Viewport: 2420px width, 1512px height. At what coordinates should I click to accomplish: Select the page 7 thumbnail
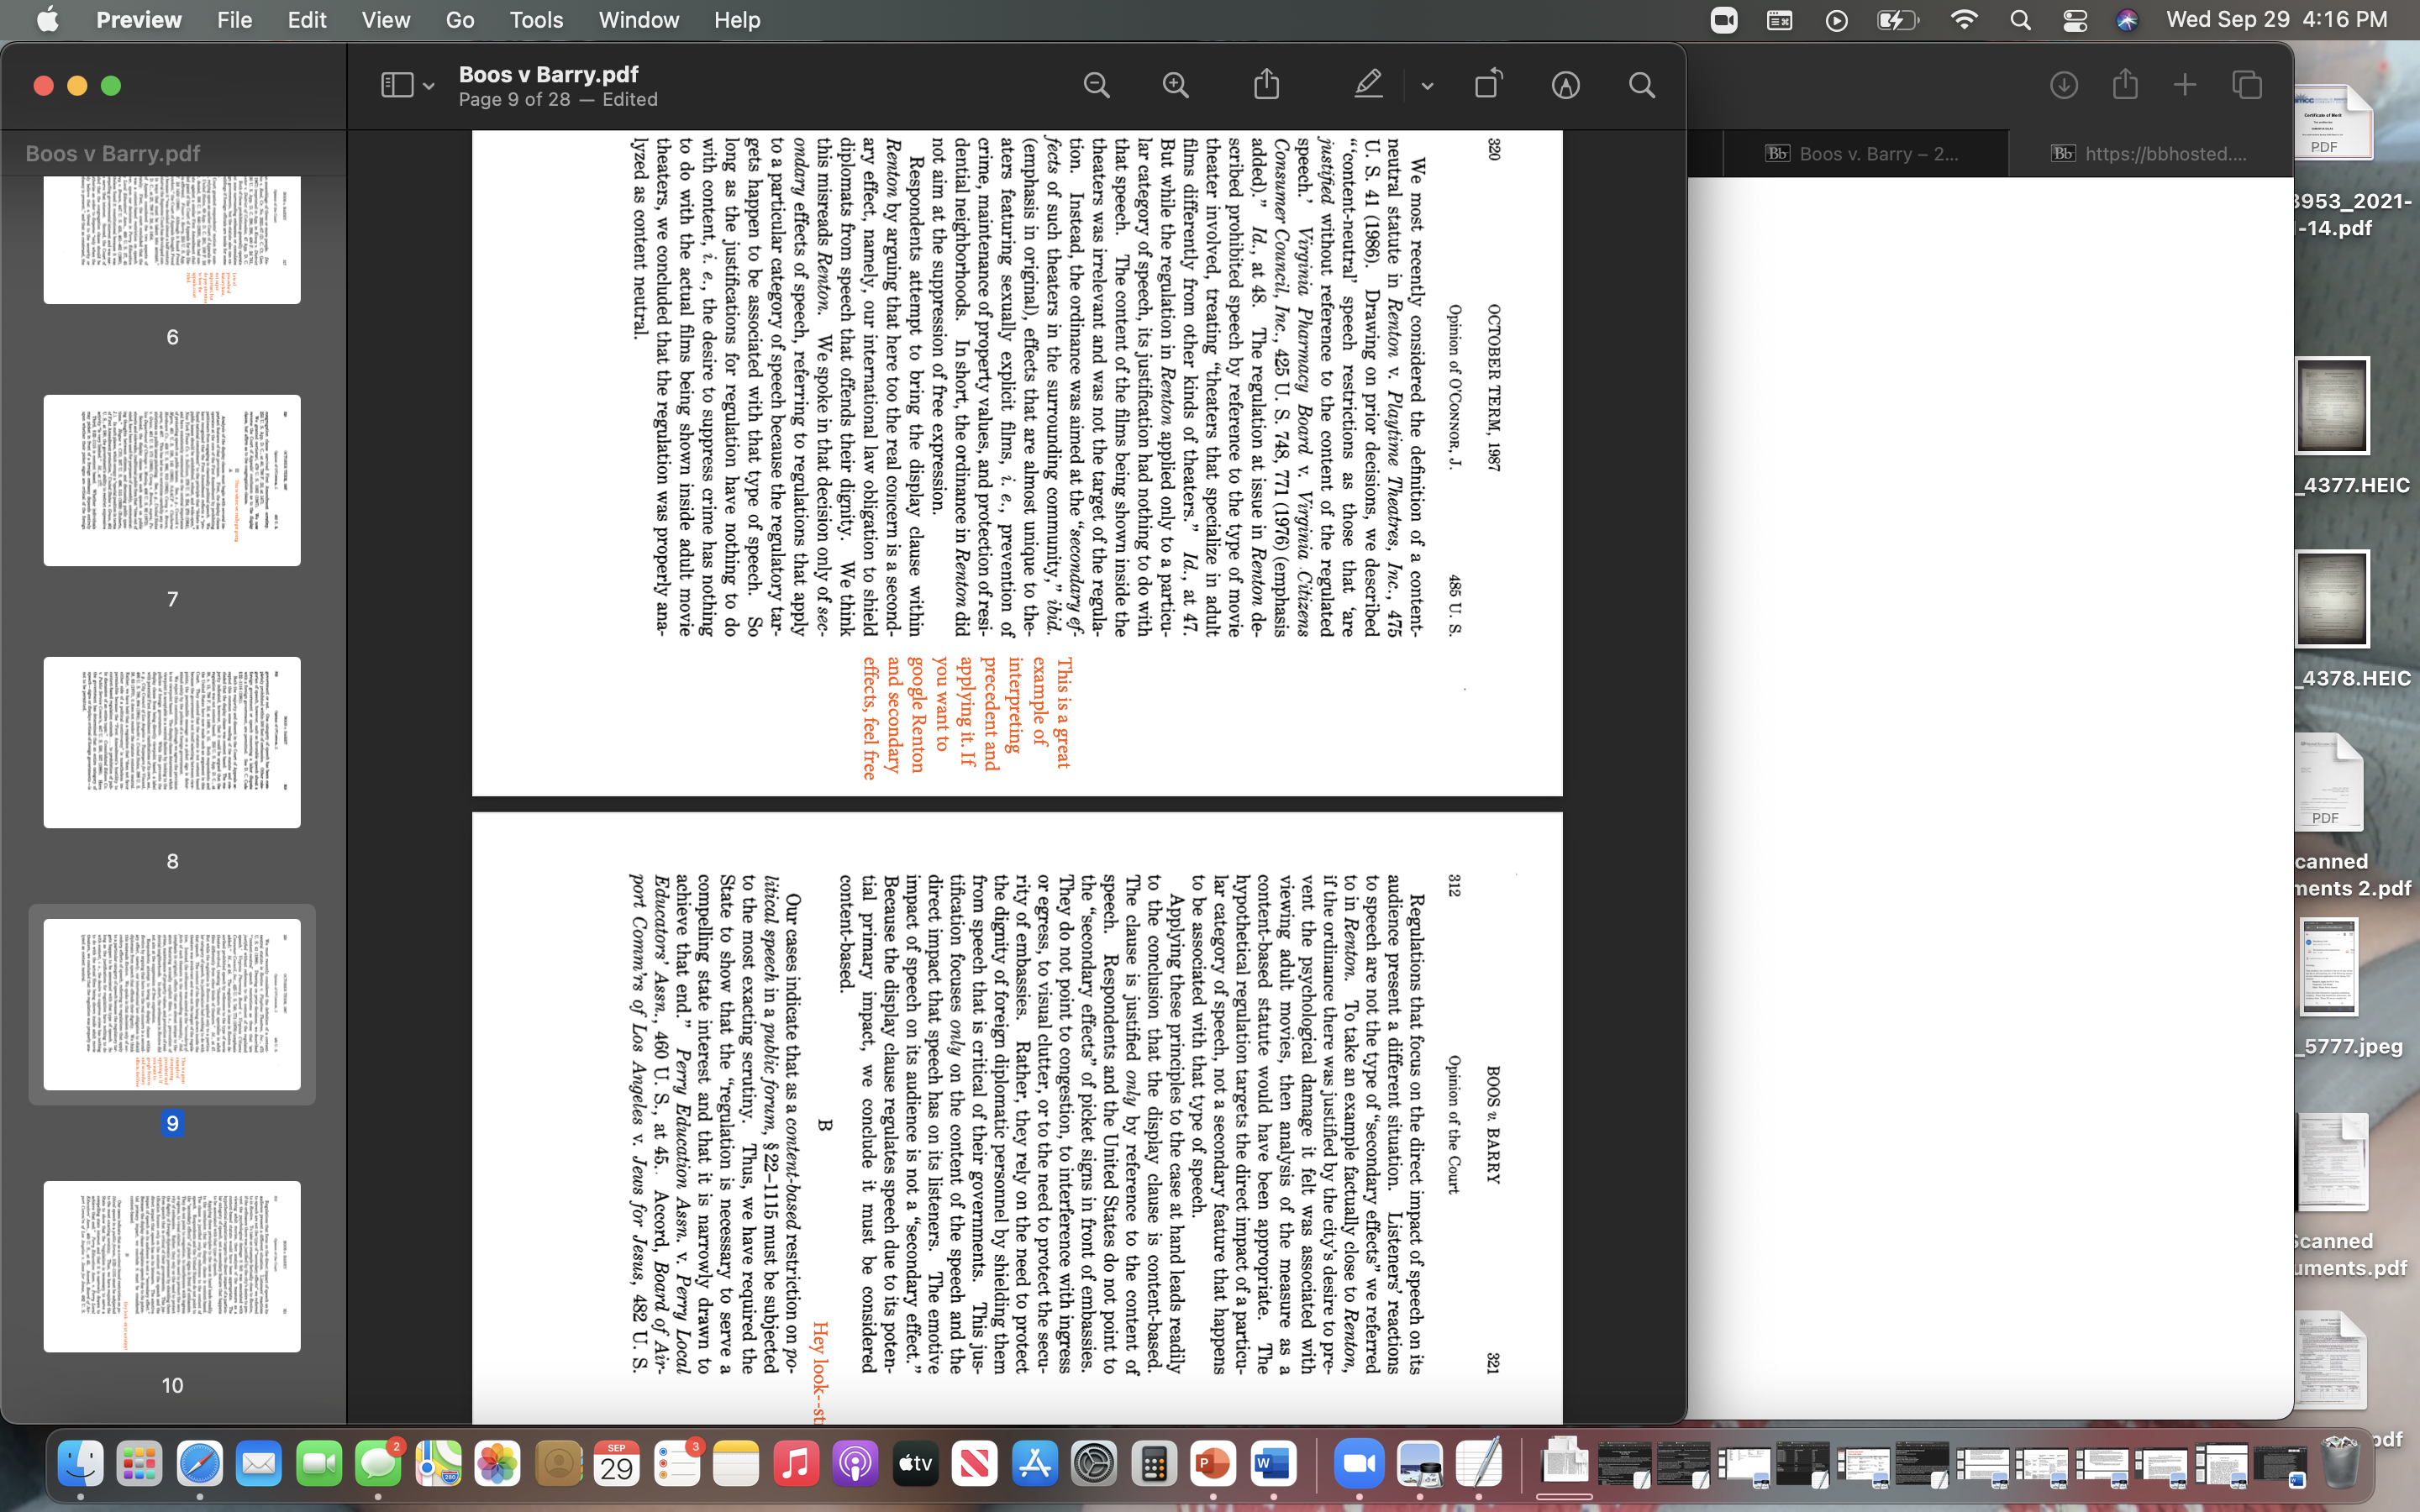click(172, 480)
